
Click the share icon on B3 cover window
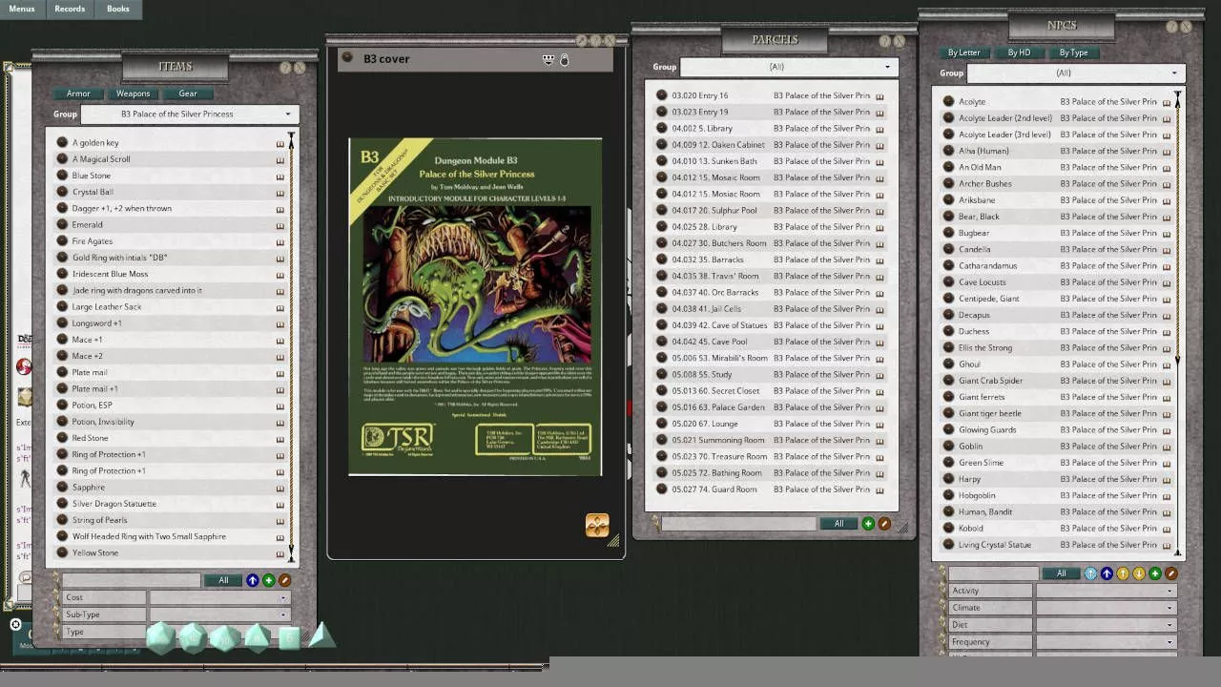[x=548, y=59]
